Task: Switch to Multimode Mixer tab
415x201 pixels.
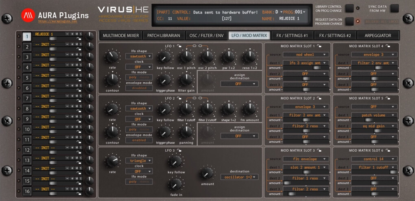Action: (121, 35)
